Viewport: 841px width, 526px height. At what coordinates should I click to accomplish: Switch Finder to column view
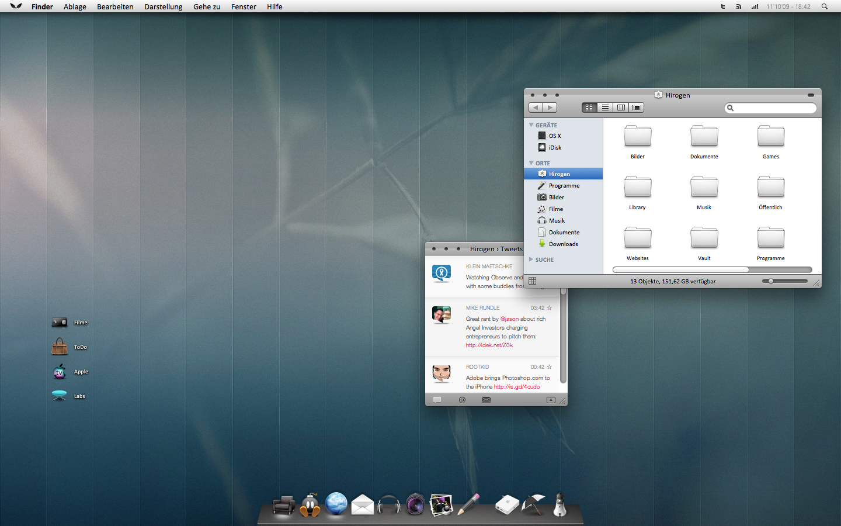click(x=621, y=108)
